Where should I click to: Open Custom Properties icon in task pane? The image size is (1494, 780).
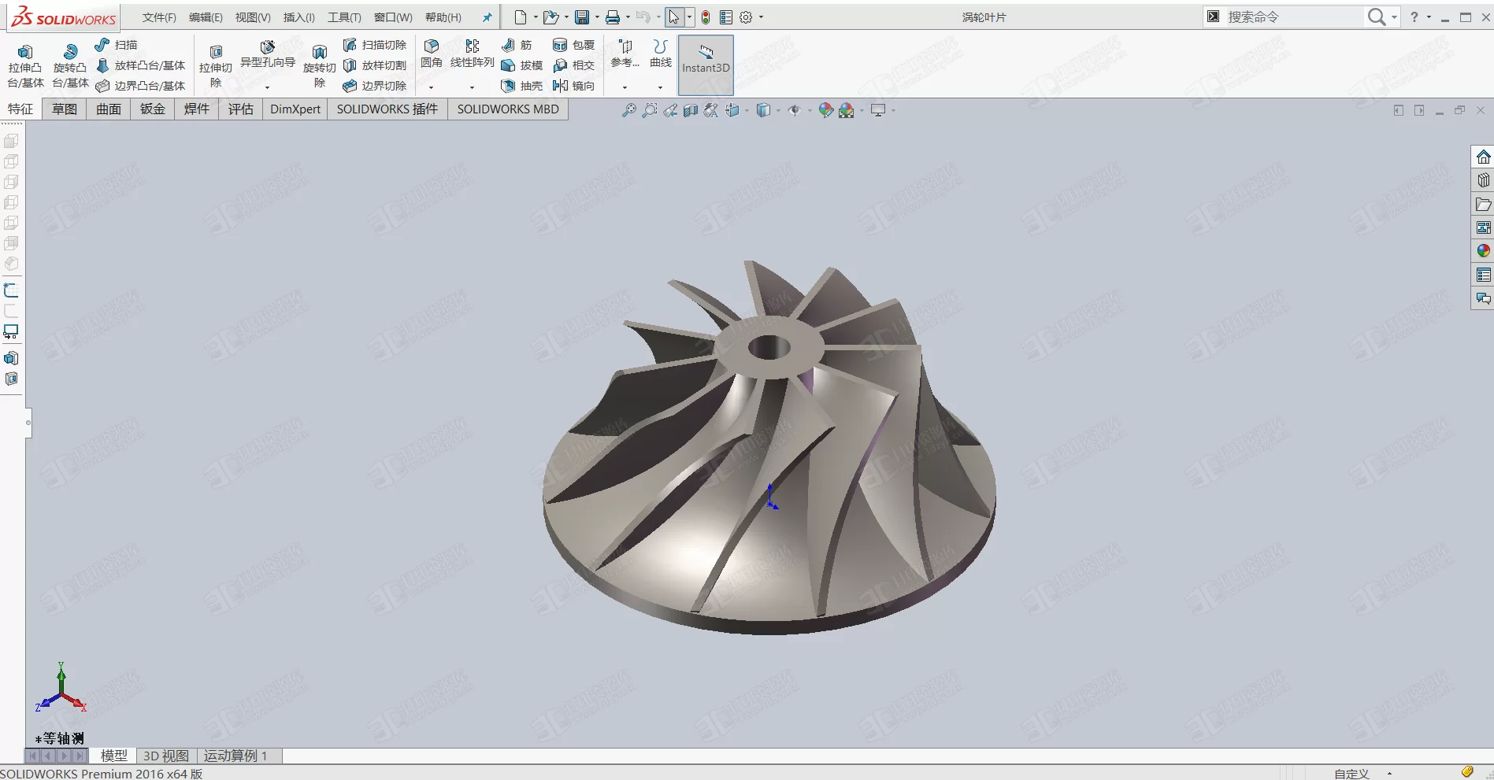pyautogui.click(x=1483, y=275)
